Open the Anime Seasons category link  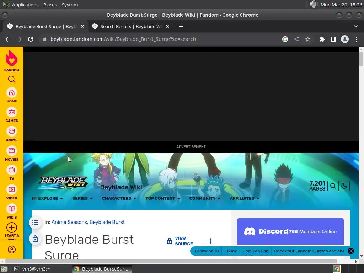69,222
